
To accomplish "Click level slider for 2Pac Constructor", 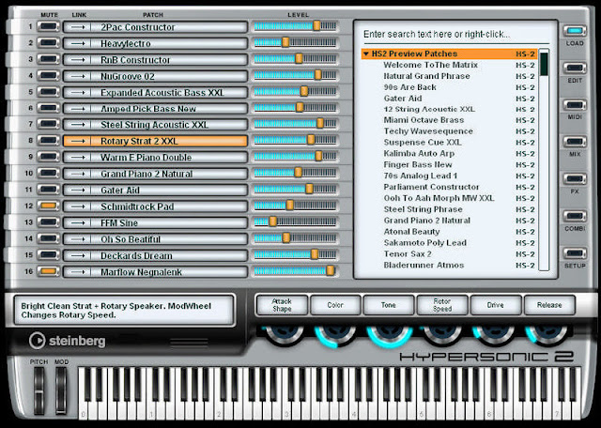I will [295, 26].
